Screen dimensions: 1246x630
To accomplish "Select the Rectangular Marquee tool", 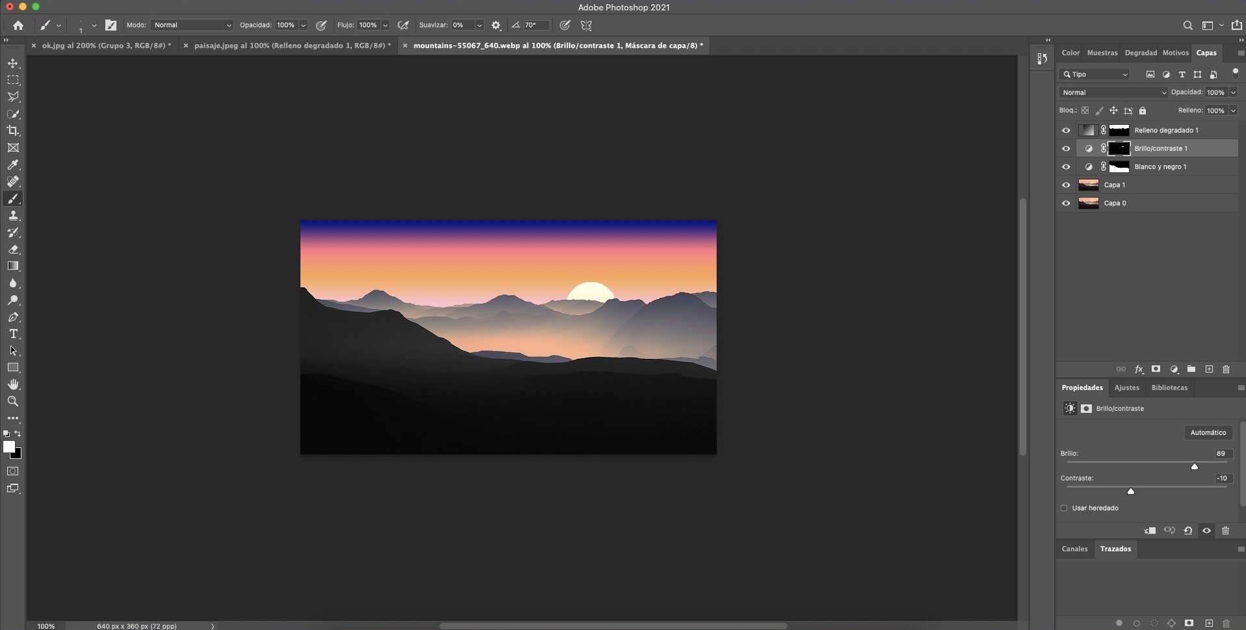I will [x=13, y=80].
